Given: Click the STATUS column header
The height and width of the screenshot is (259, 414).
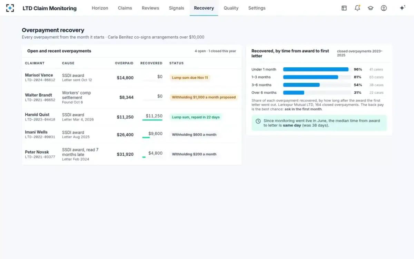Looking at the screenshot, I should click(177, 63).
